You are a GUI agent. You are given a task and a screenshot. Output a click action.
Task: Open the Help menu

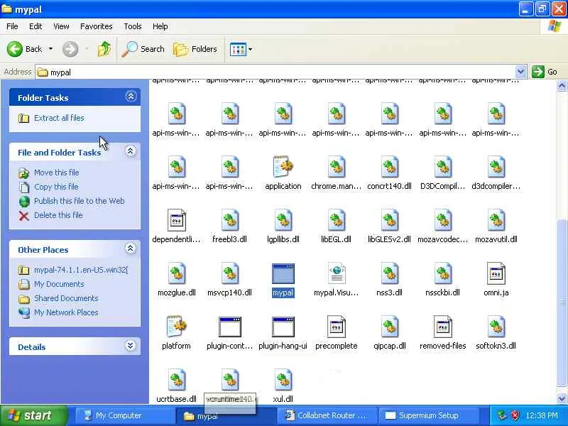point(160,26)
